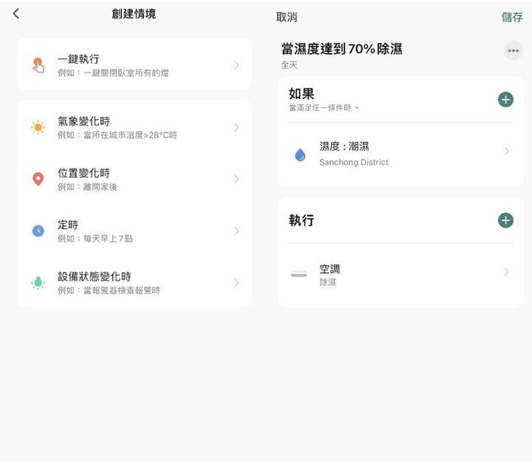Open the three-dots more options menu
532x462 pixels.
click(513, 50)
